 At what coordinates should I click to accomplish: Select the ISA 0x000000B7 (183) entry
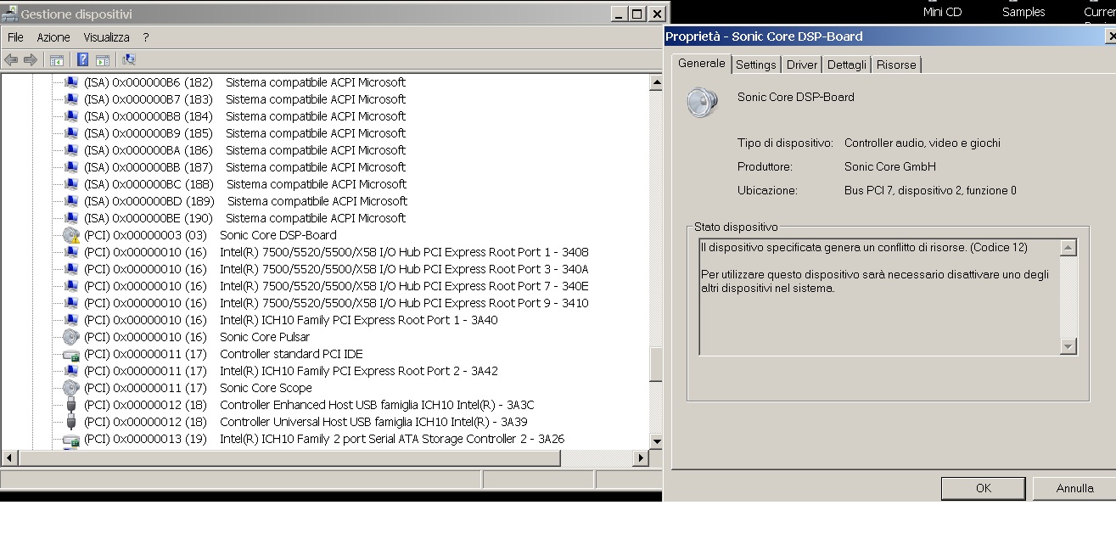(x=244, y=99)
